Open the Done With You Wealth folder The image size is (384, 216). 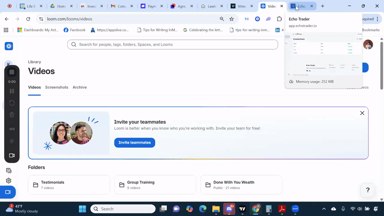[241, 184]
